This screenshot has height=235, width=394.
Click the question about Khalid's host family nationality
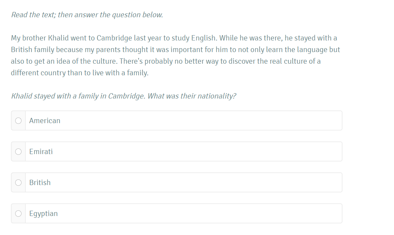click(123, 96)
